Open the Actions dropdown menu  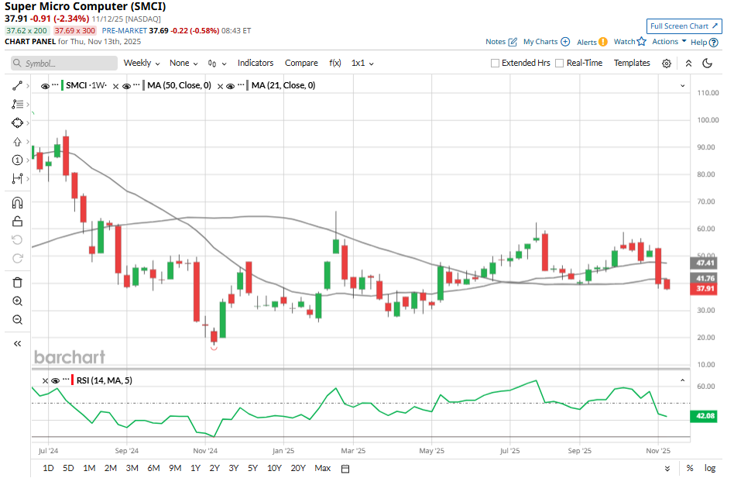pos(669,42)
